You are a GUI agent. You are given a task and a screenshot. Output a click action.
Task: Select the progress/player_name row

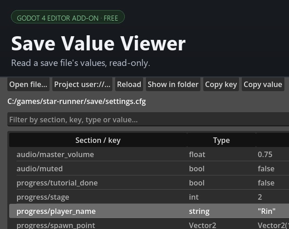pos(149,211)
